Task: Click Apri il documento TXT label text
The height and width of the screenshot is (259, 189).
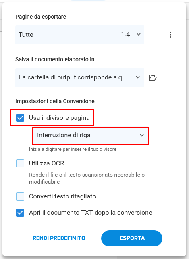Action: click(x=90, y=213)
